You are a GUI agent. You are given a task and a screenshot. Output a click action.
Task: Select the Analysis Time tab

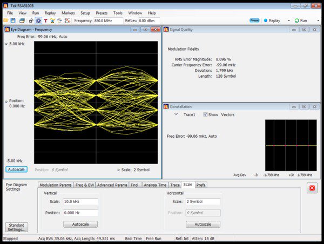click(155, 185)
